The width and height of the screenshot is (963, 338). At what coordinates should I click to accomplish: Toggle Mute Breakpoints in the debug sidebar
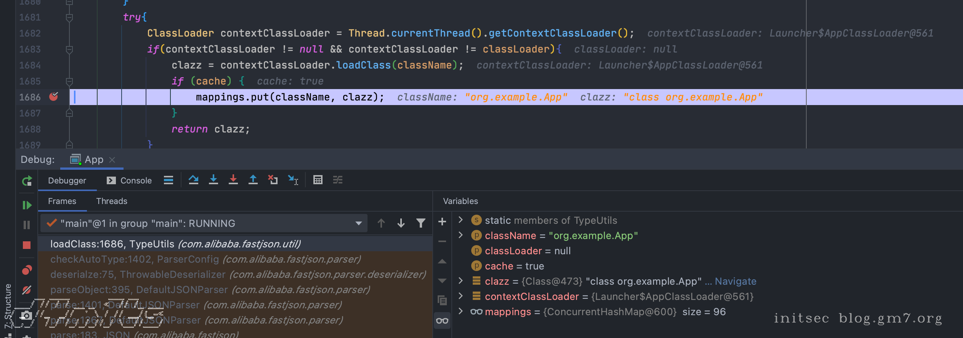[x=27, y=290]
